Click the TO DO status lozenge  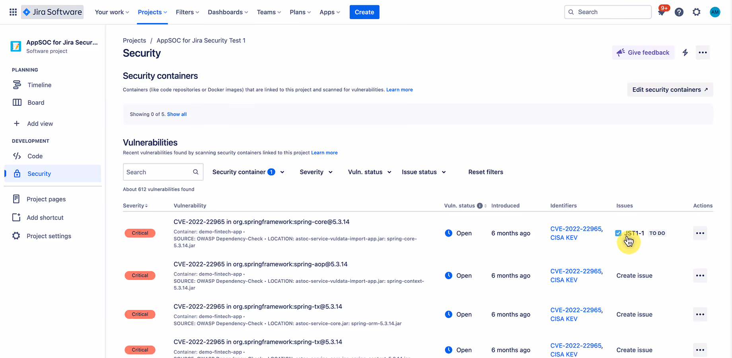[x=657, y=233]
